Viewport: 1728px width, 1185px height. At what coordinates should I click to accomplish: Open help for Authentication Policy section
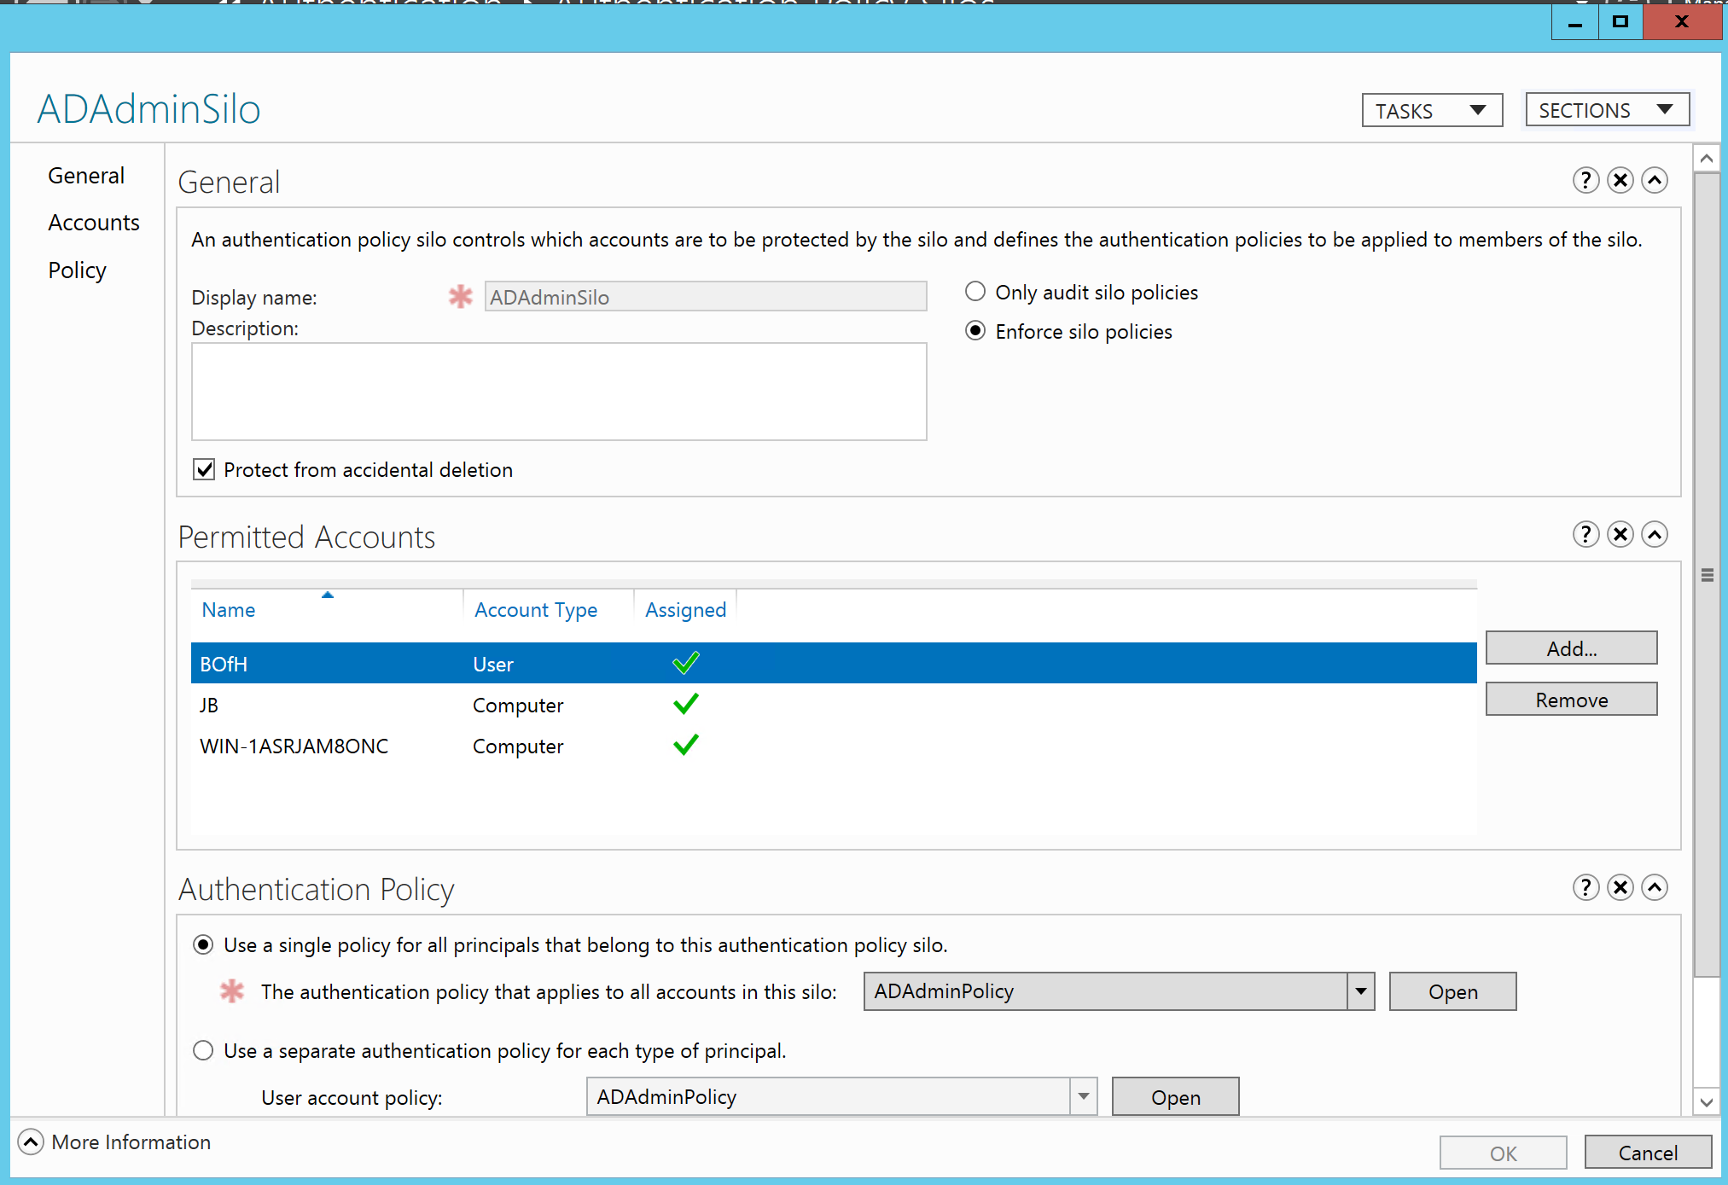click(1585, 887)
